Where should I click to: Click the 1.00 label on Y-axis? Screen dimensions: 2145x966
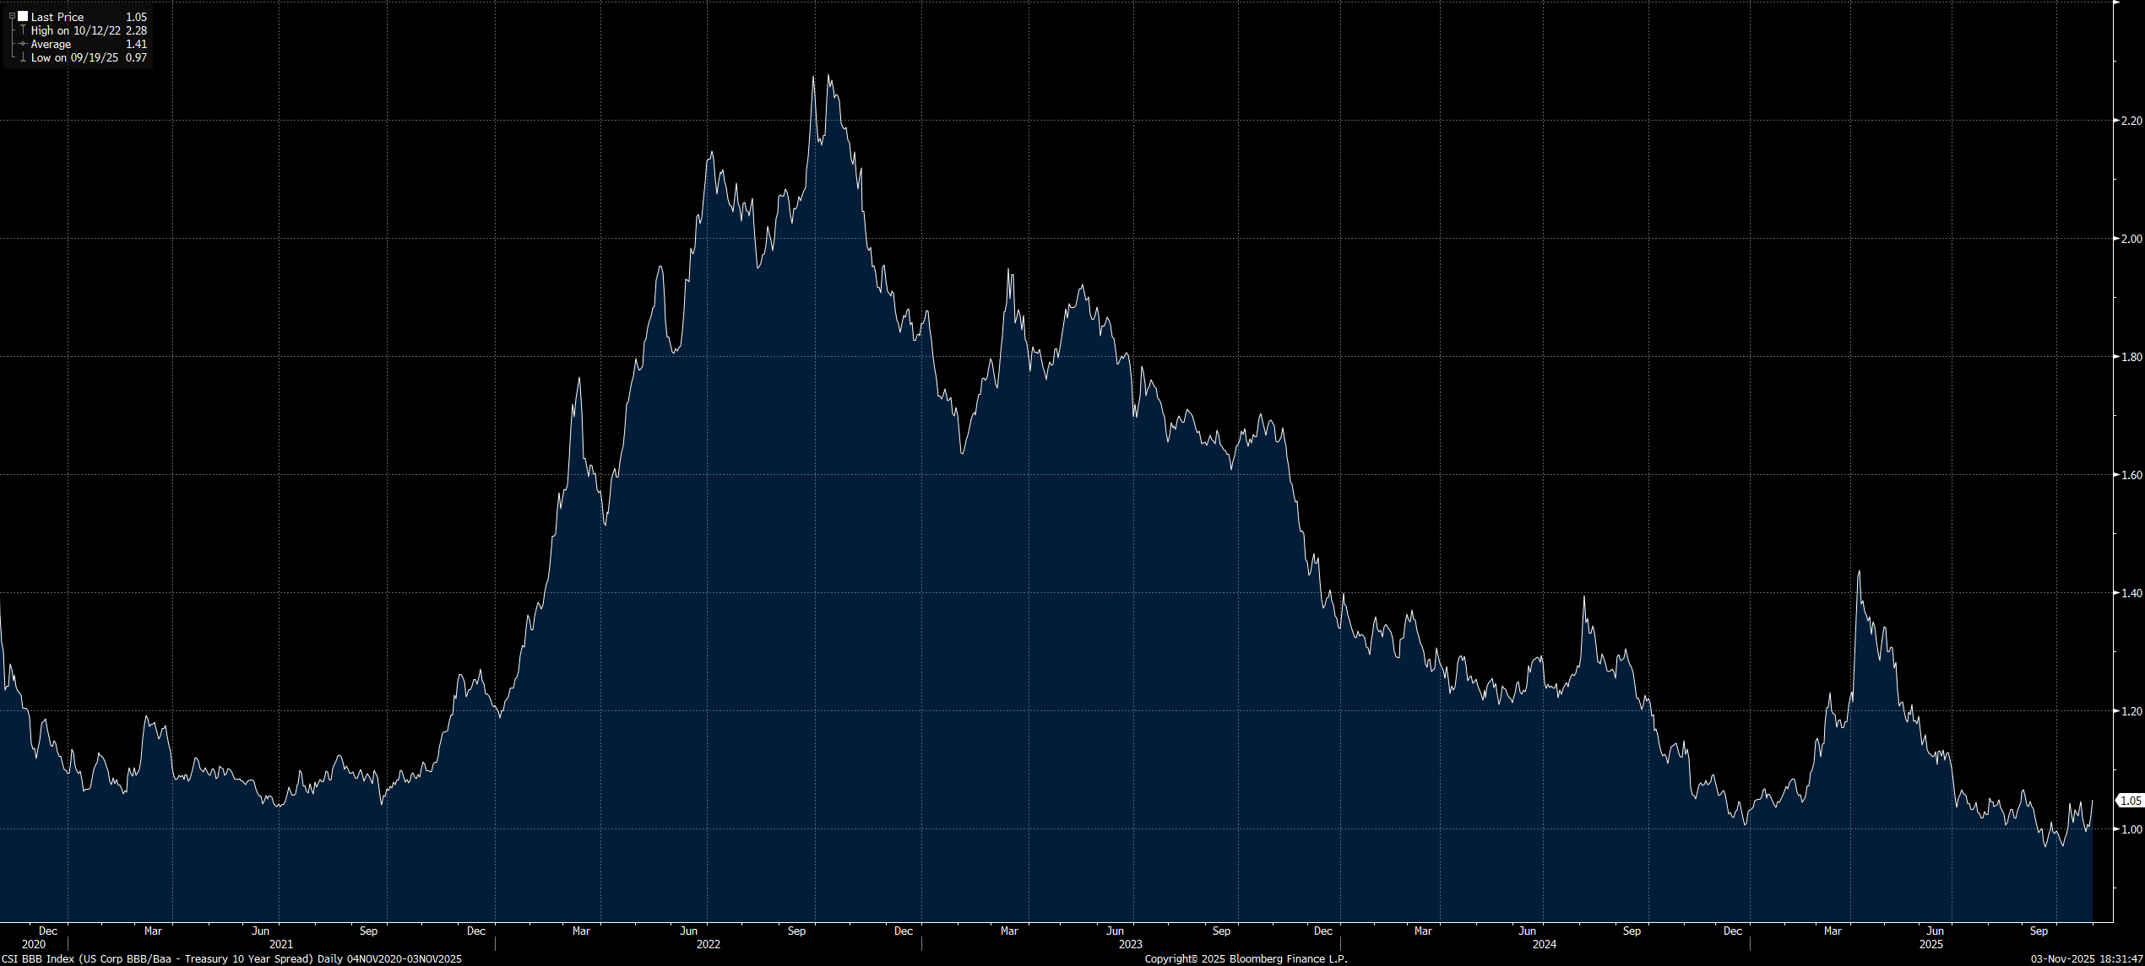pos(2131,829)
